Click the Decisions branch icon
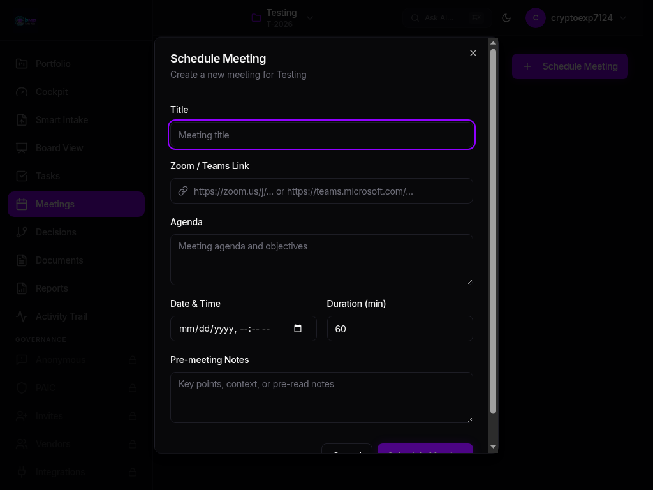The width and height of the screenshot is (653, 490). coord(22,232)
